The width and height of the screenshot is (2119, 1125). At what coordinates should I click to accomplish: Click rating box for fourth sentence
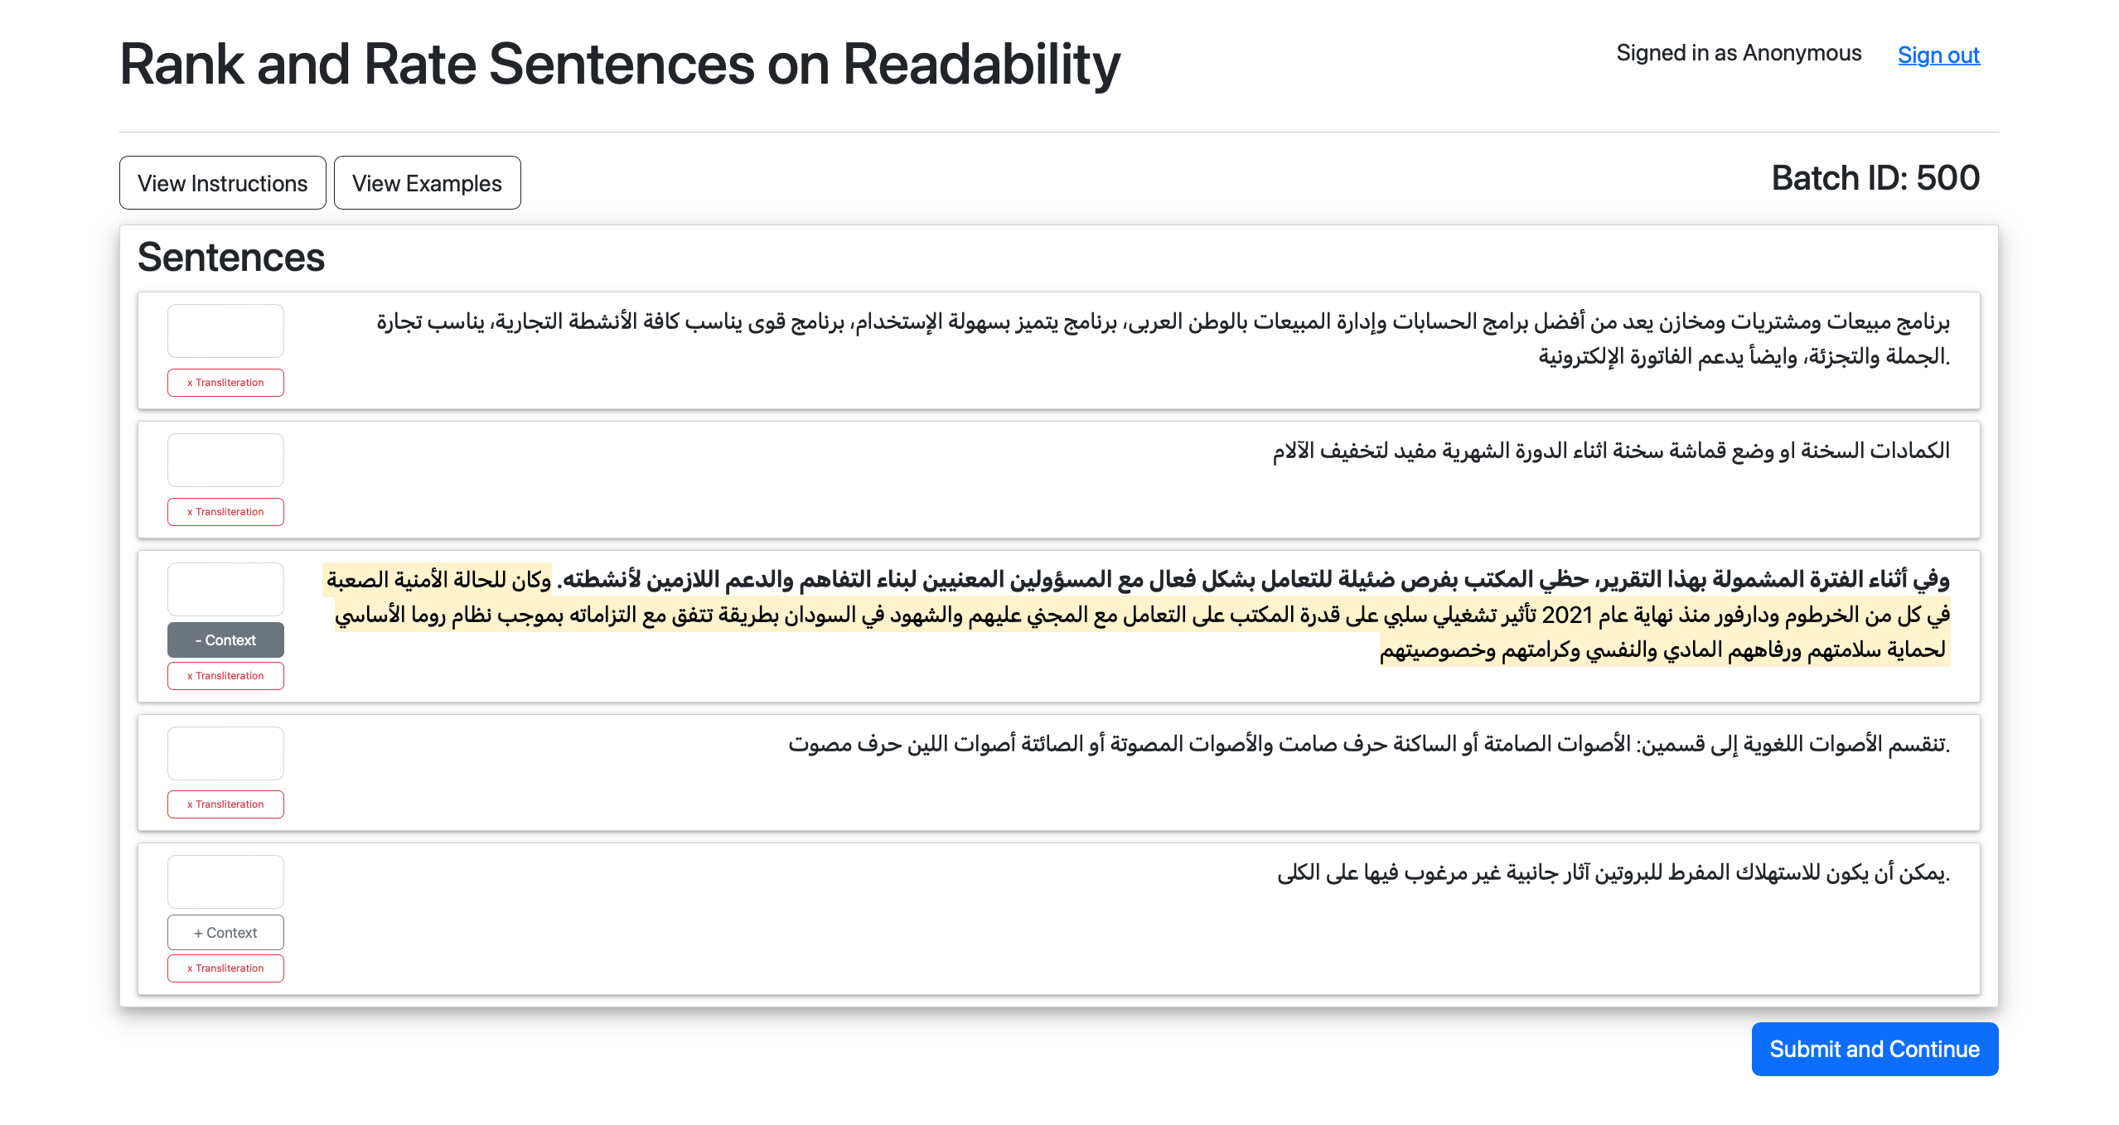225,753
